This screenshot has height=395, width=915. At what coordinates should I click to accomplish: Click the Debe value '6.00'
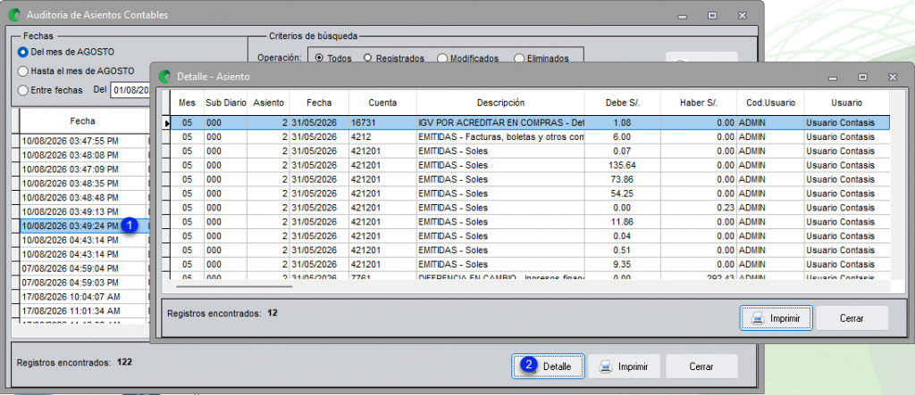click(x=623, y=137)
